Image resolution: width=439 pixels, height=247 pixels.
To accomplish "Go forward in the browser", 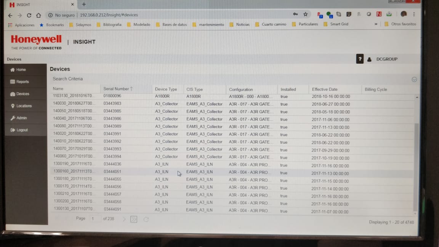I will [x=19, y=15].
